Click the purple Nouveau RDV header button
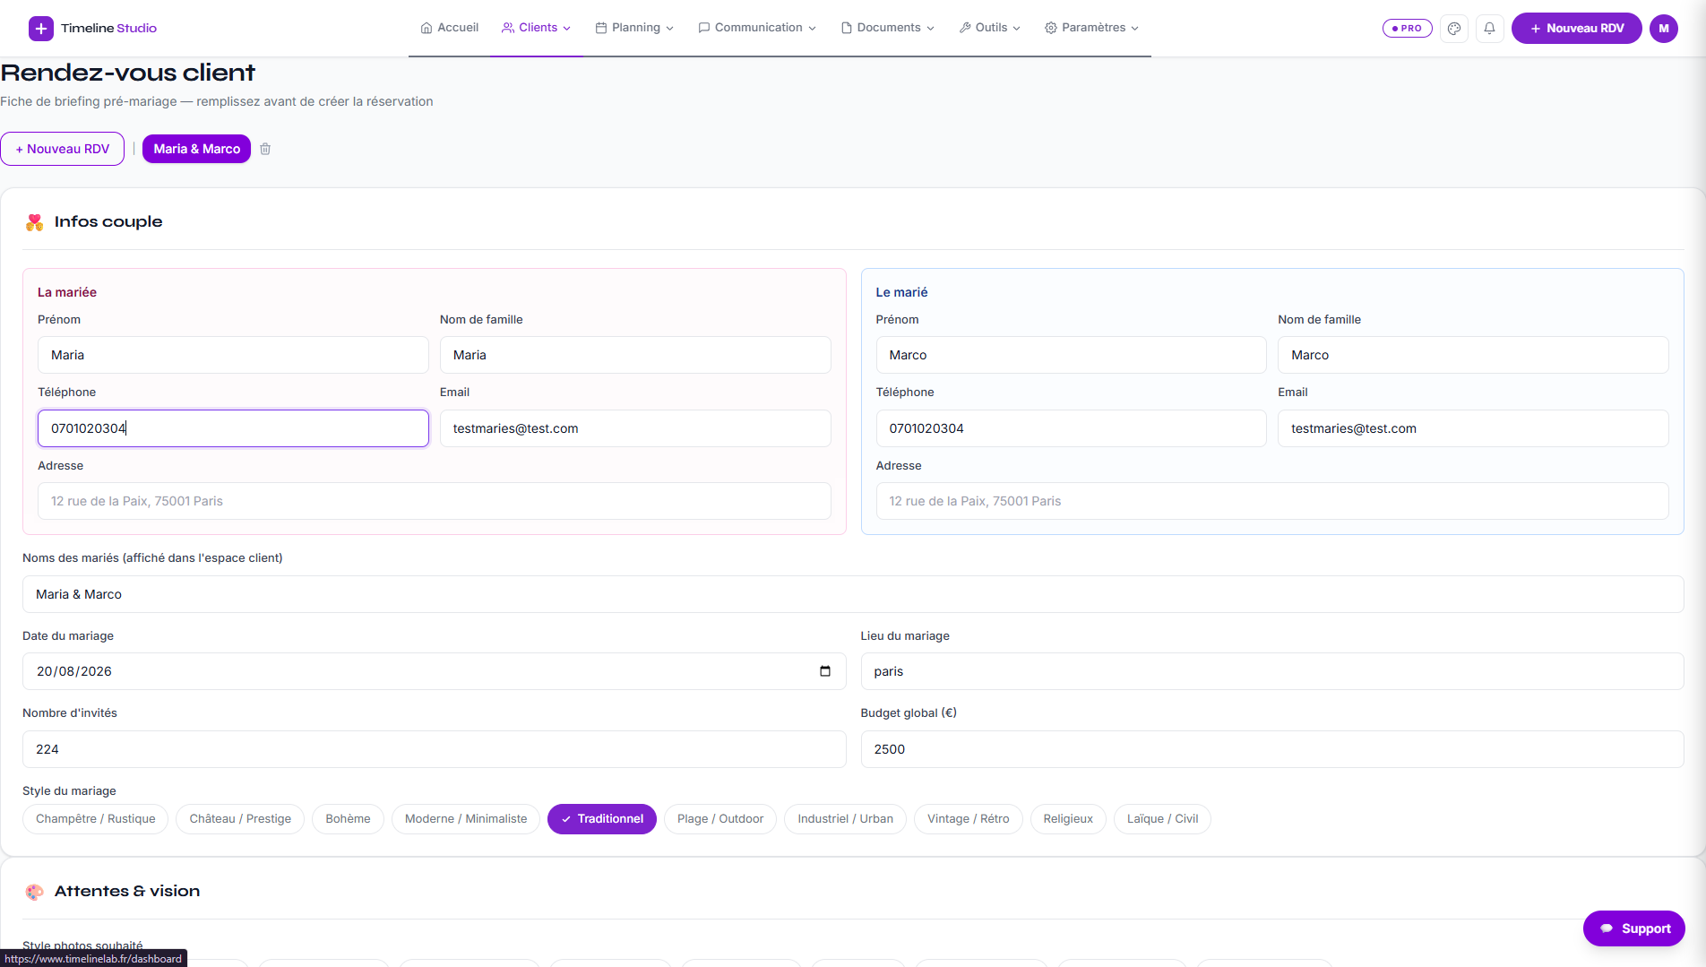 pyautogui.click(x=1576, y=28)
